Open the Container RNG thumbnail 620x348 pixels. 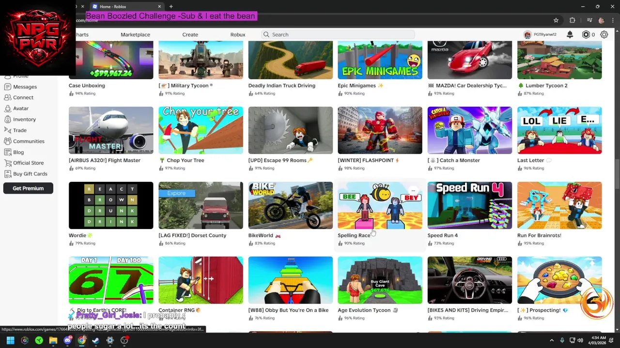201,280
